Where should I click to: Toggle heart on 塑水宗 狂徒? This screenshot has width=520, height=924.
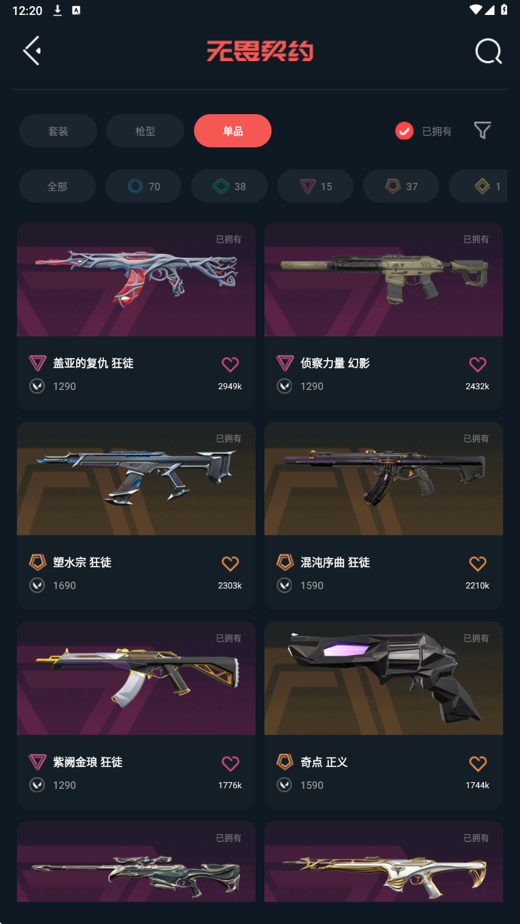tap(230, 563)
